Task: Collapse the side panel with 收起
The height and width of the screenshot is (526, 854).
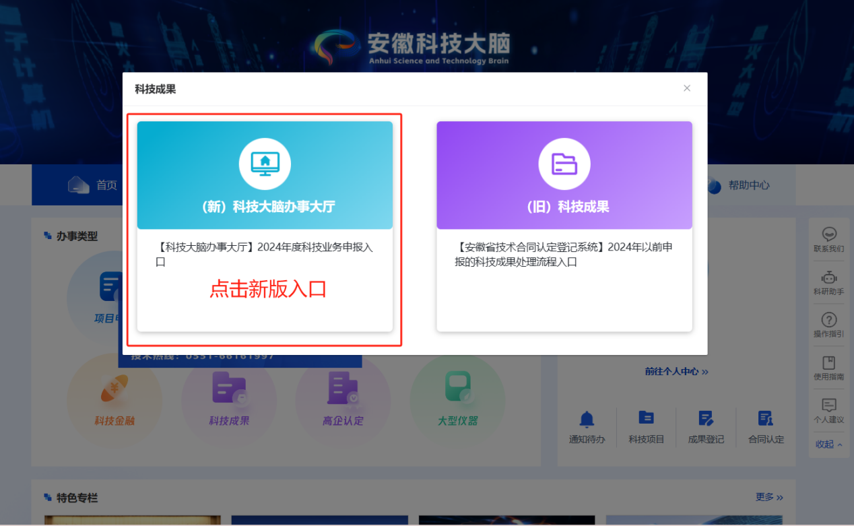Action: (x=829, y=445)
